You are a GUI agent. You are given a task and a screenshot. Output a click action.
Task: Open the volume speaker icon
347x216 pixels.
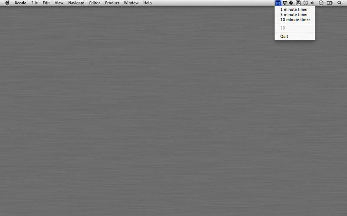pos(312,3)
